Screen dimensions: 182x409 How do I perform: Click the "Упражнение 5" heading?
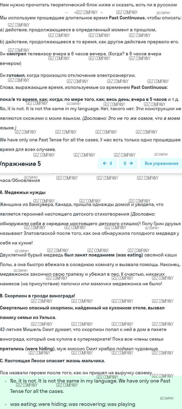pos(20,164)
